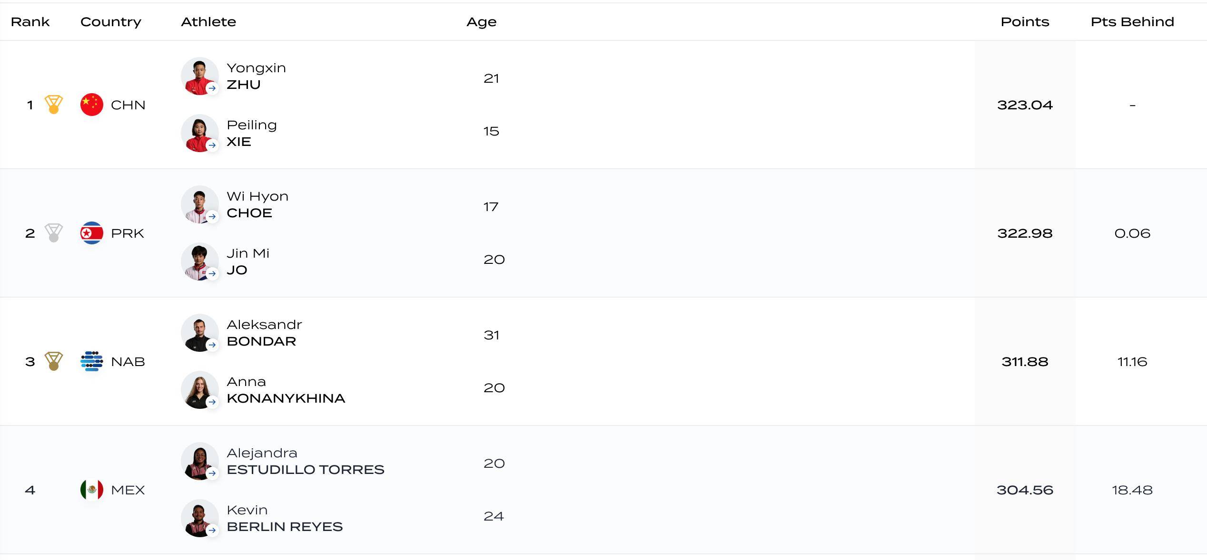Click the Age column header
The height and width of the screenshot is (560, 1207).
[481, 22]
